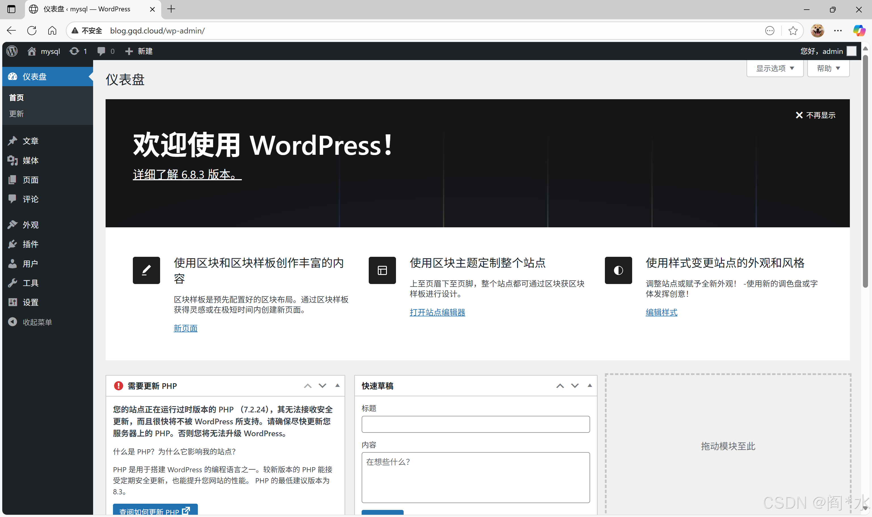Image resolution: width=872 pixels, height=517 pixels.
Task: Click the browser favorites star icon
Action: click(793, 31)
